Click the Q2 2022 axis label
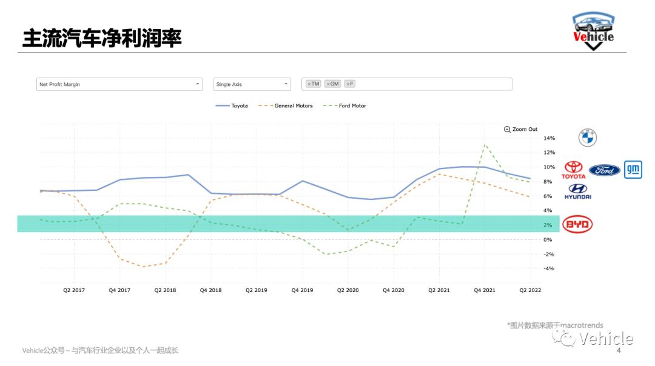 [x=530, y=290]
